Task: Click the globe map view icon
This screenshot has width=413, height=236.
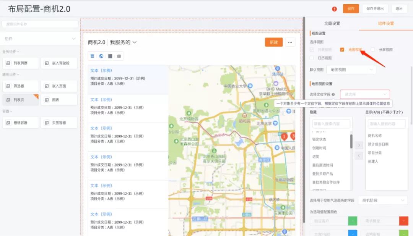Action: pos(101,56)
